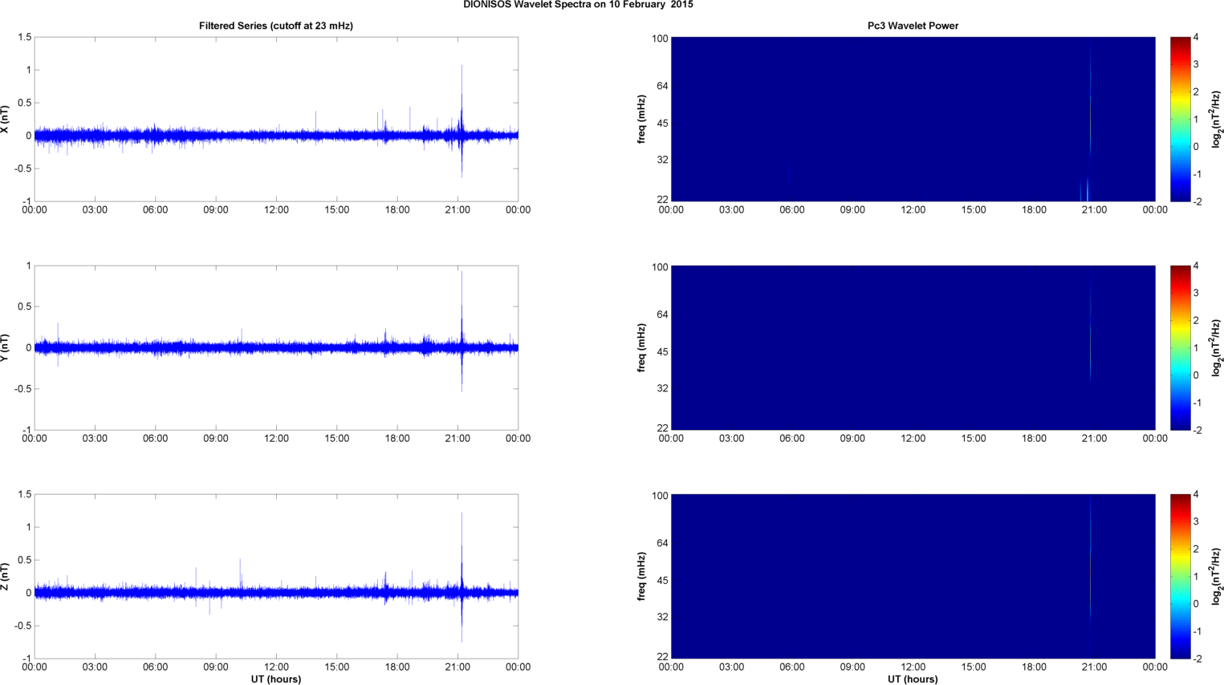Screen dimensions: 1224x685
Task: Click the '64' frequency tick on middle spectrum
Action: pyautogui.click(x=662, y=314)
